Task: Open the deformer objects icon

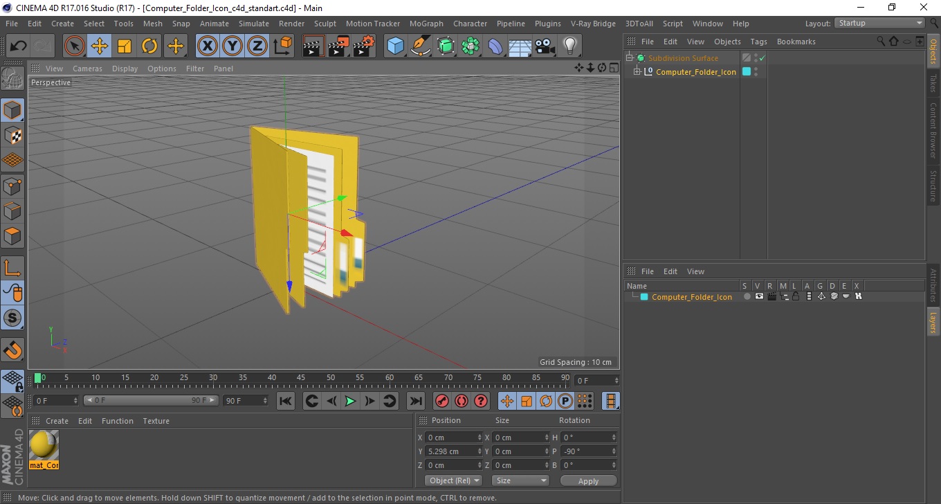Action: pos(495,46)
